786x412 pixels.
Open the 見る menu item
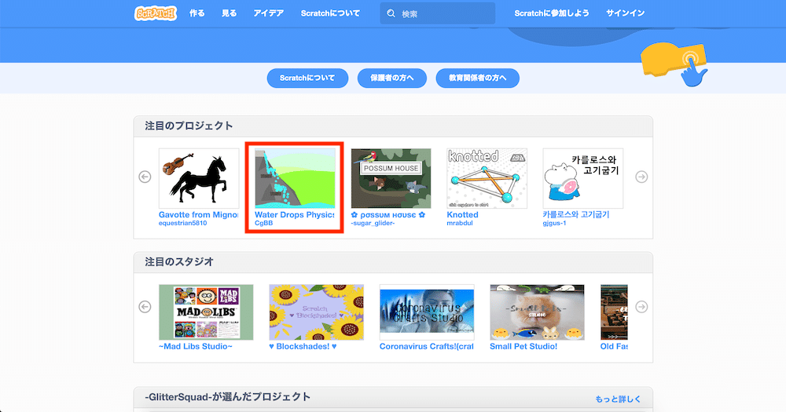coord(229,13)
